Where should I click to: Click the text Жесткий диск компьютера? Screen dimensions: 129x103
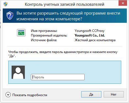[95, 40]
